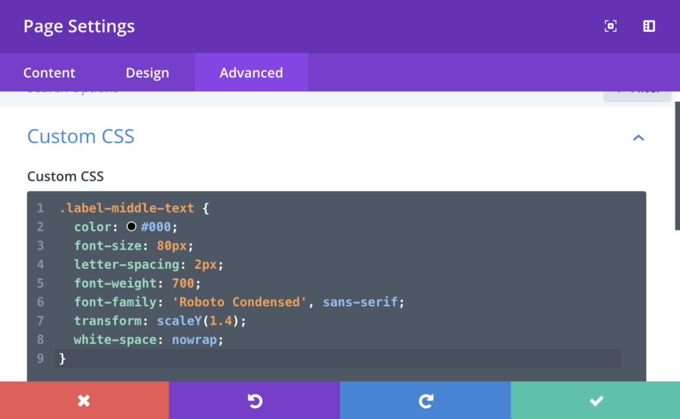Select the Advanced tab
The width and height of the screenshot is (680, 419).
click(x=251, y=72)
